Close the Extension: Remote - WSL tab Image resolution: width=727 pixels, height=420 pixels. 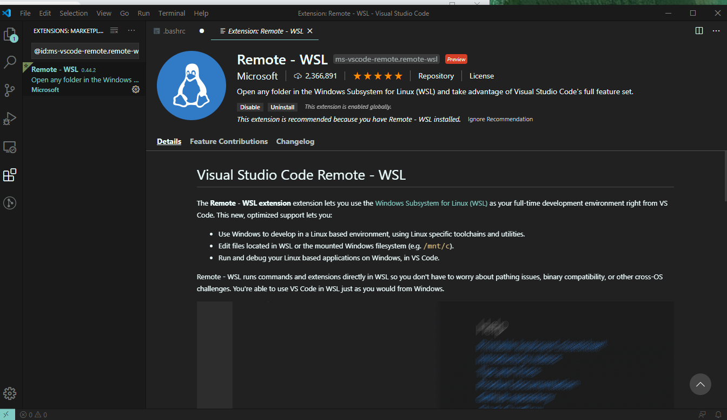pos(310,31)
